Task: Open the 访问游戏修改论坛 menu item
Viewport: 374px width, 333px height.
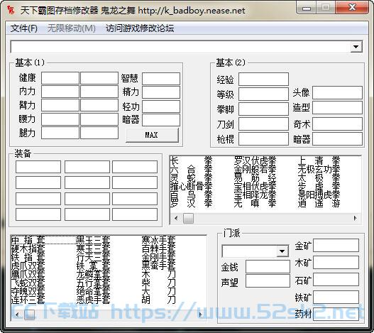Action: 140,28
